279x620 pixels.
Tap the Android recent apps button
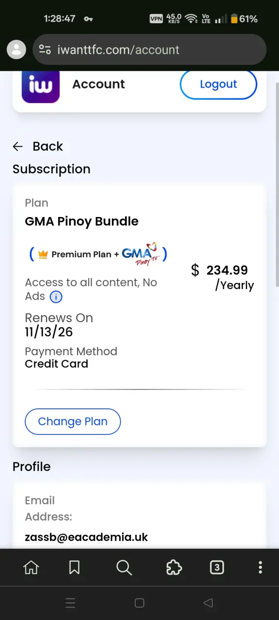coord(70,603)
